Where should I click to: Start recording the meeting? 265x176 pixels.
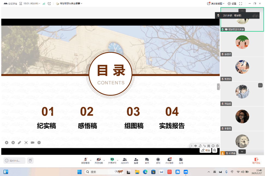click(x=158, y=160)
